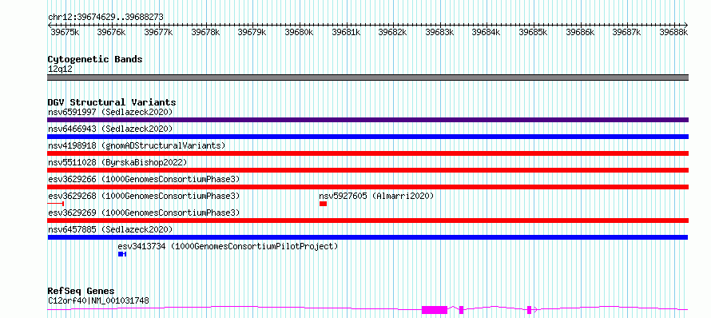Viewport: 711px width, 318px height.
Task: Click the 39678k ruler tick label
Action: [205, 32]
